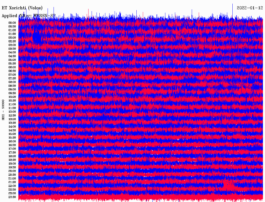Select the 07:00 time label
Viewport: 265px width, 202px height.
click(x=12, y=75)
